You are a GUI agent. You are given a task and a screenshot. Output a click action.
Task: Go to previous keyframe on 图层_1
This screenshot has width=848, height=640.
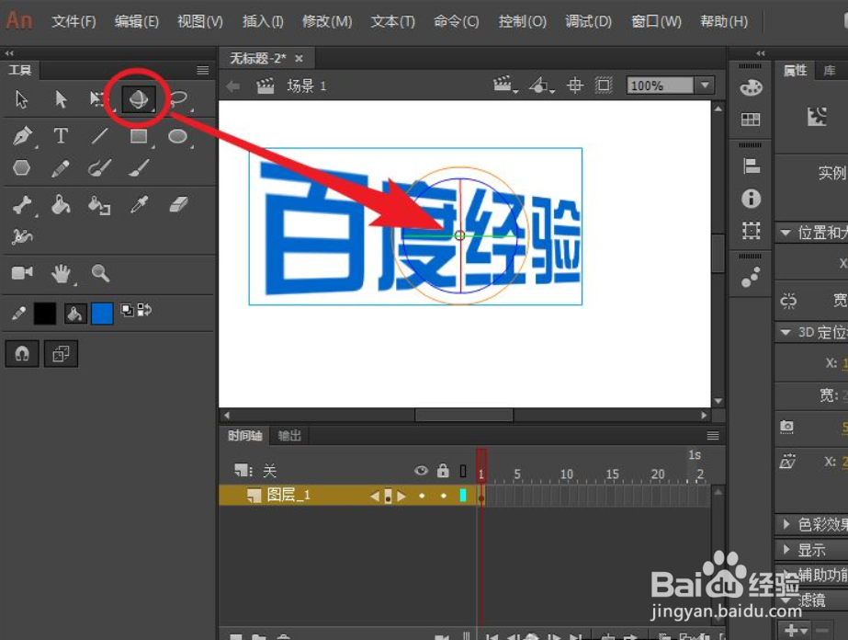point(374,496)
